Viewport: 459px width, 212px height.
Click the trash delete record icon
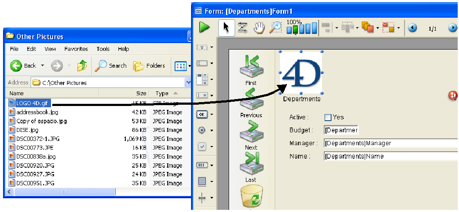(252, 196)
